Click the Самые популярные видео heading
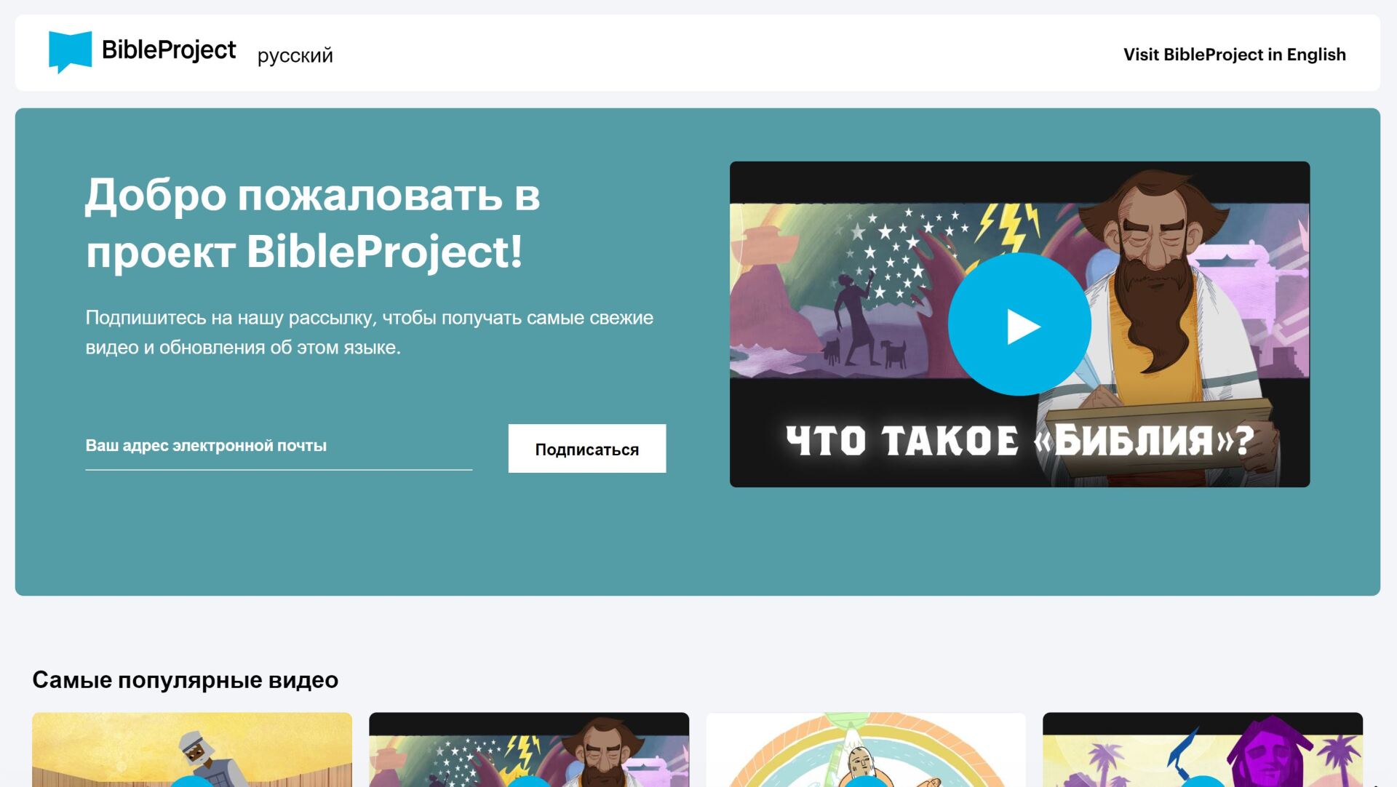This screenshot has width=1397, height=787. 185,680
